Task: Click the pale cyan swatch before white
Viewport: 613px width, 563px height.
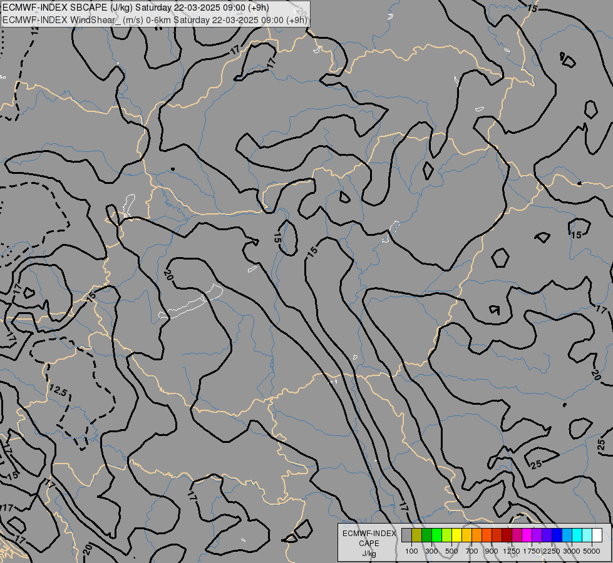Action: (587, 535)
